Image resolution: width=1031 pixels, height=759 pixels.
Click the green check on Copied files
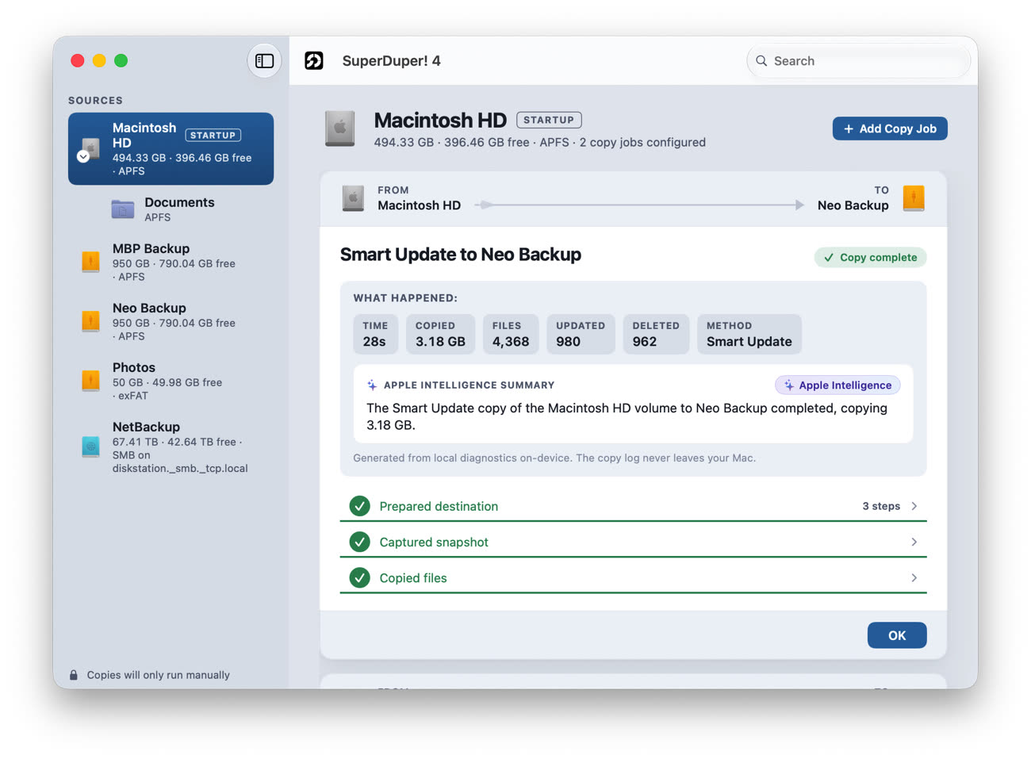[360, 577]
